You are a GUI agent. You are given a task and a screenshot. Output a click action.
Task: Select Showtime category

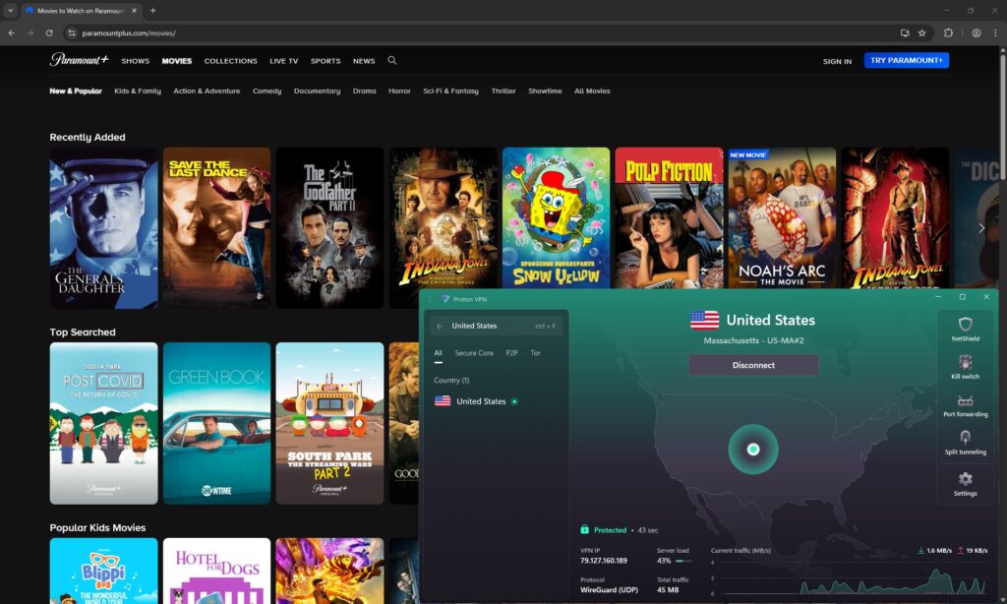tap(545, 91)
